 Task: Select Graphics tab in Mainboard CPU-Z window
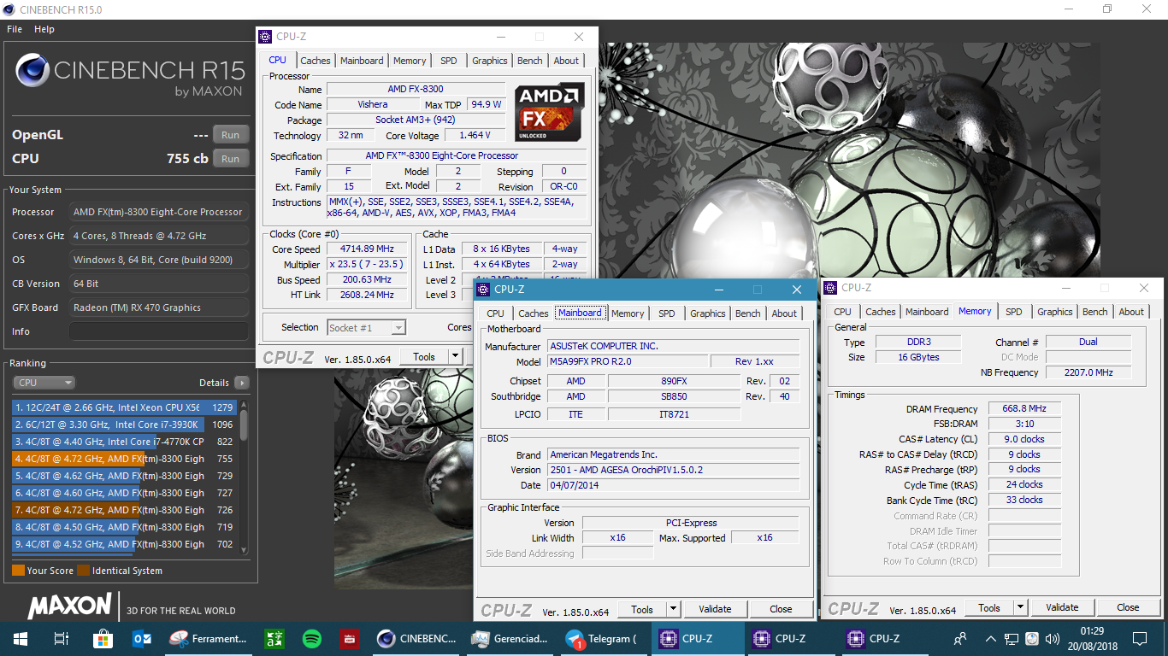[708, 313]
